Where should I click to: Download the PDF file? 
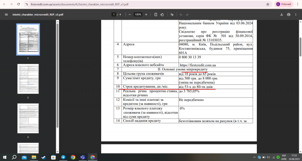point(282,15)
